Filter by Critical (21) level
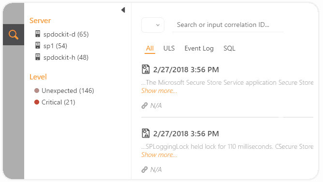 (x=59, y=102)
